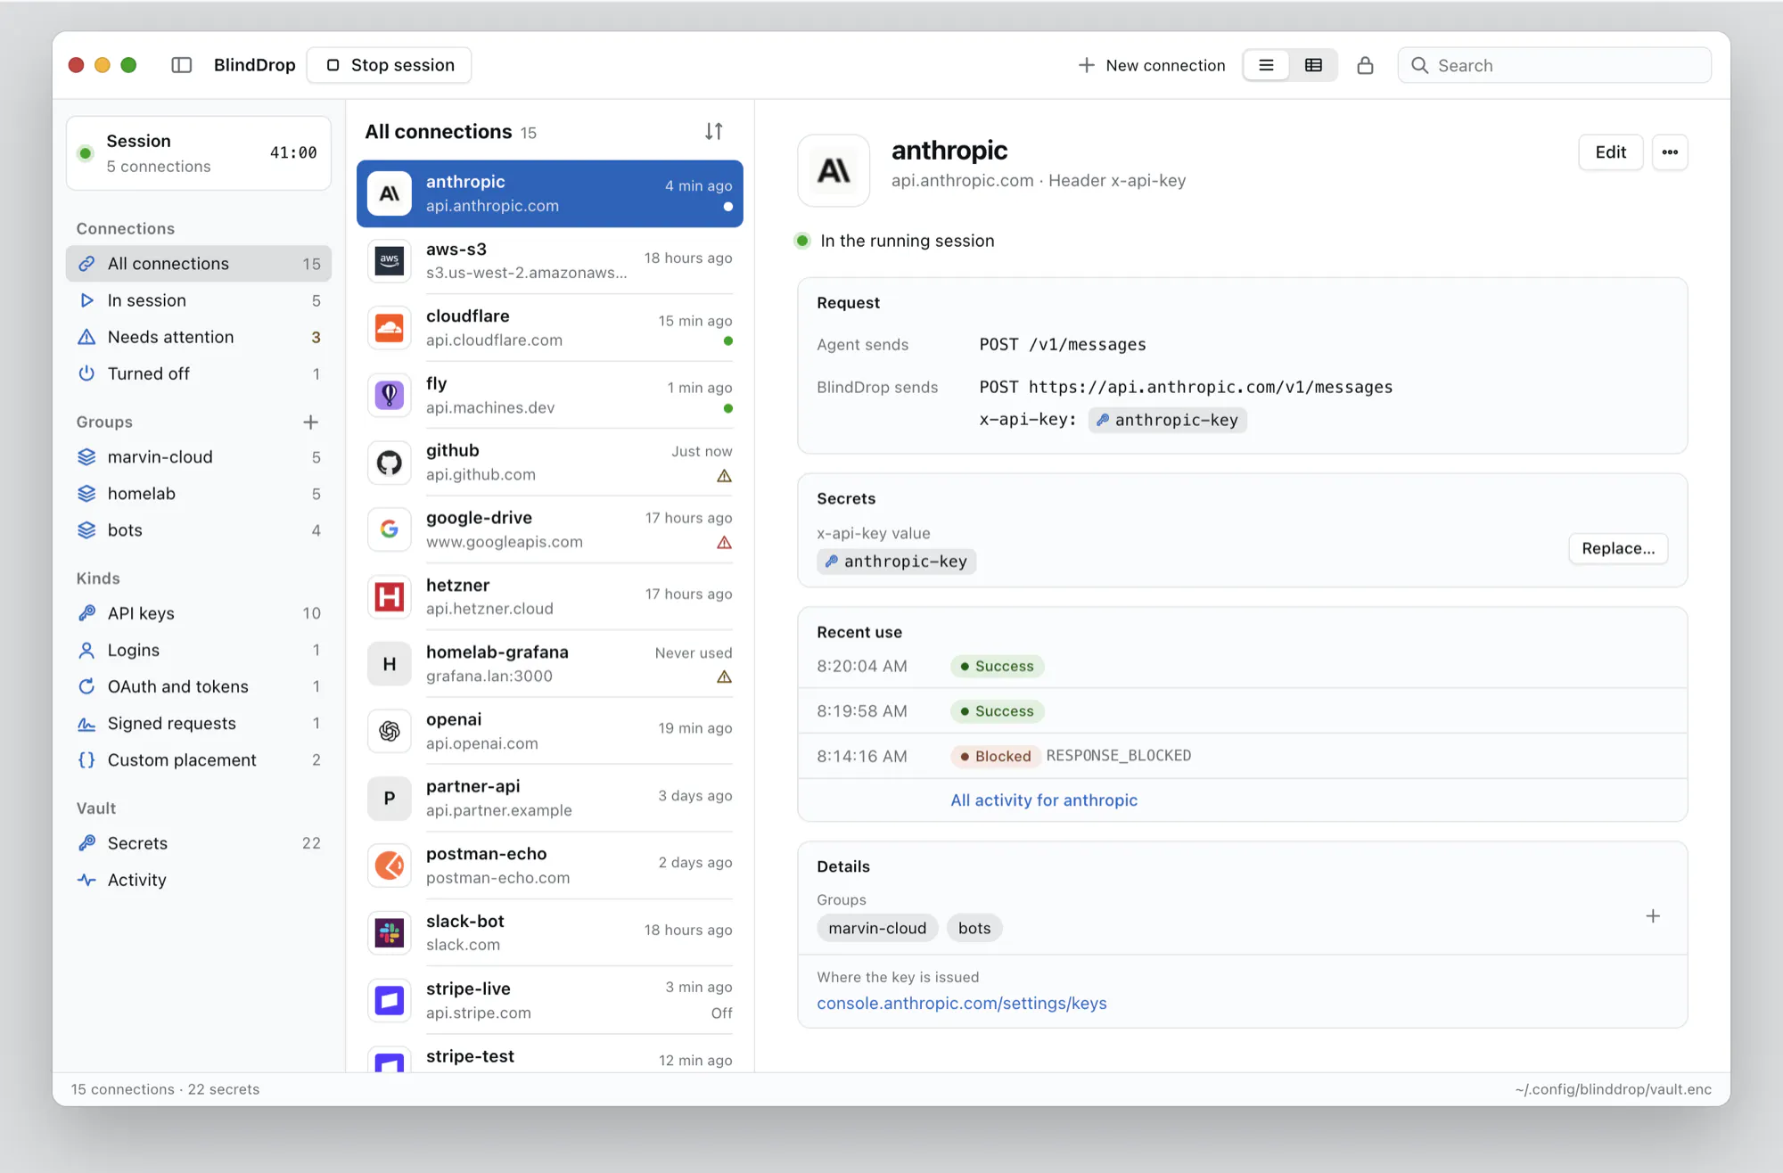Add a new group with plus icon
Image resolution: width=1783 pixels, height=1173 pixels.
pyautogui.click(x=310, y=422)
